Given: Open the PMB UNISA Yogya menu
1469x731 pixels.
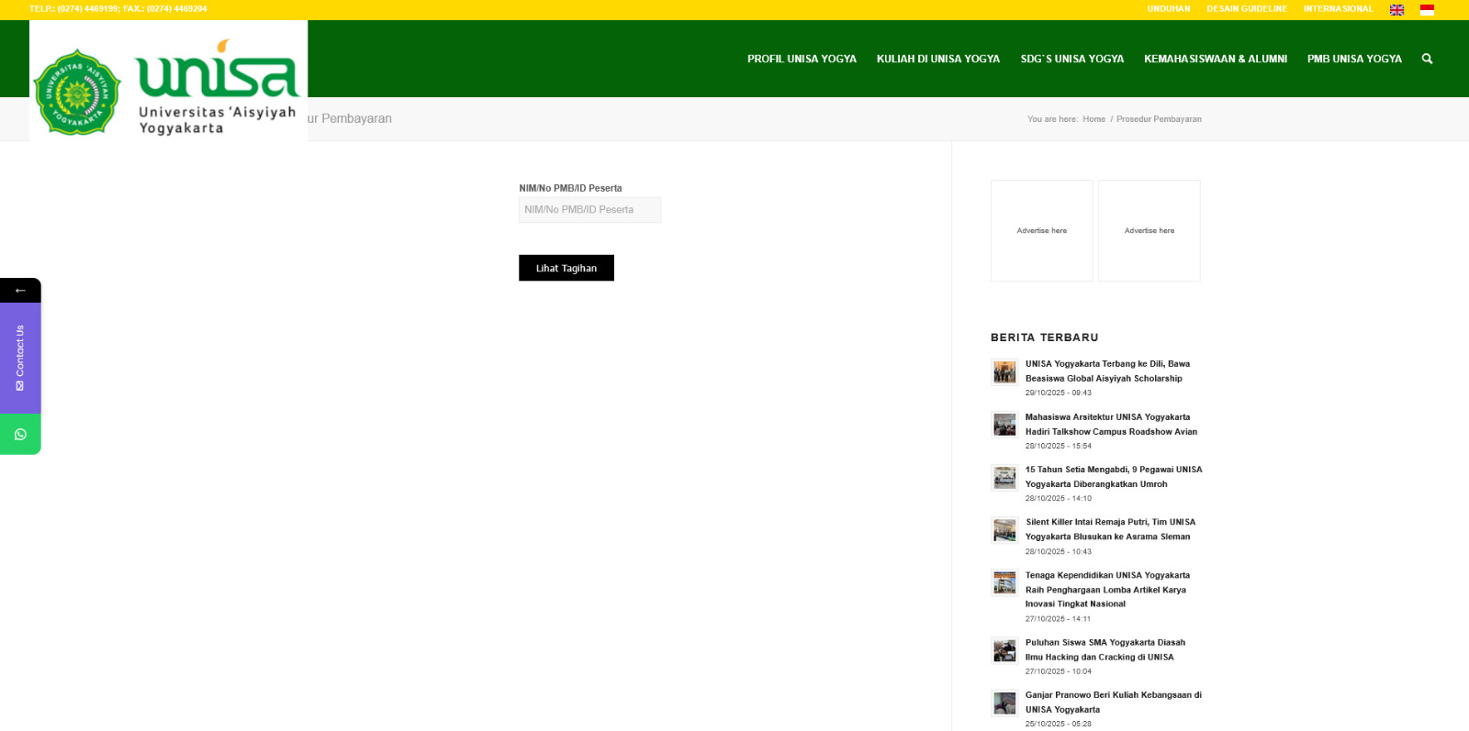Looking at the screenshot, I should pyautogui.click(x=1354, y=59).
